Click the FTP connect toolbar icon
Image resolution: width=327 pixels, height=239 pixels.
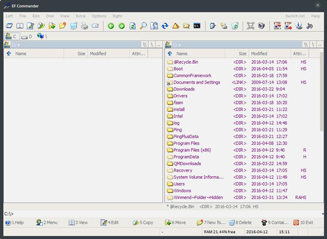(x=277, y=26)
